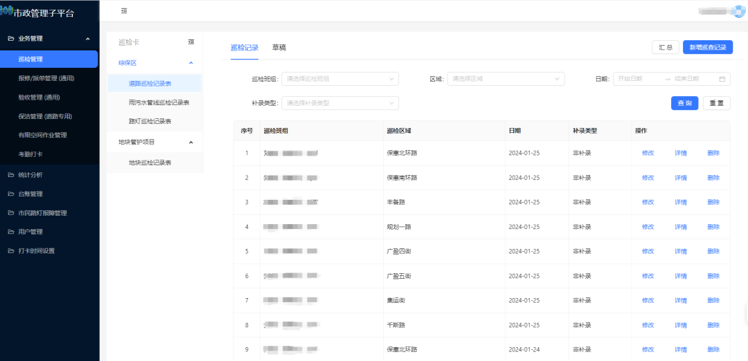
Task: Click folder icon next to 打卡时间设置
Action: coord(10,250)
